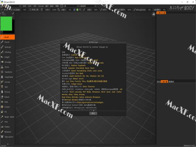Click the checkerboard icon at top right
The width and height of the screenshot is (196, 147).
[189, 8]
